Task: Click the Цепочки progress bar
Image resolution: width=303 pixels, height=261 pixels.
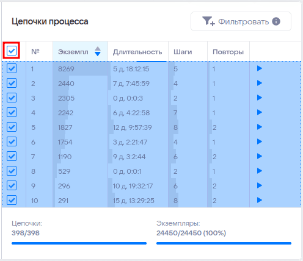Action: (x=79, y=243)
